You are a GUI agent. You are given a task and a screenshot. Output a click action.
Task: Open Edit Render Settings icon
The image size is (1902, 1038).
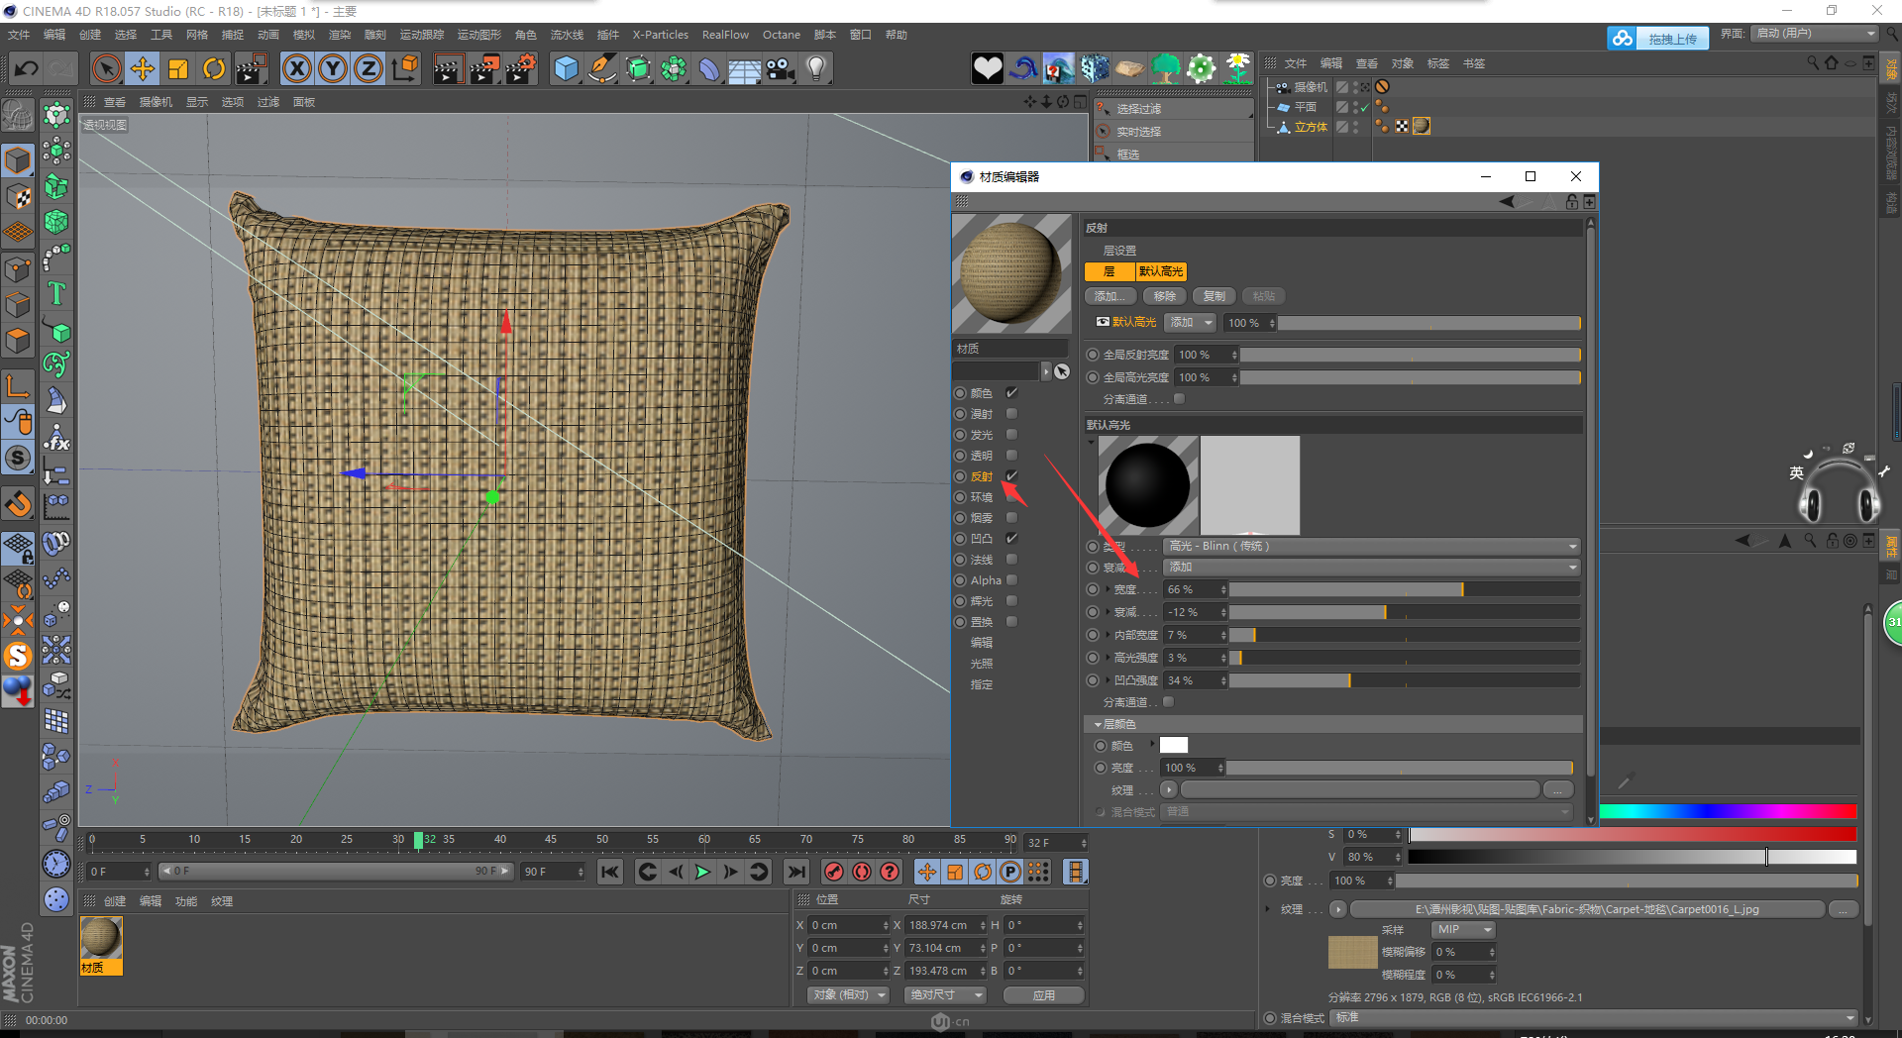(x=521, y=68)
